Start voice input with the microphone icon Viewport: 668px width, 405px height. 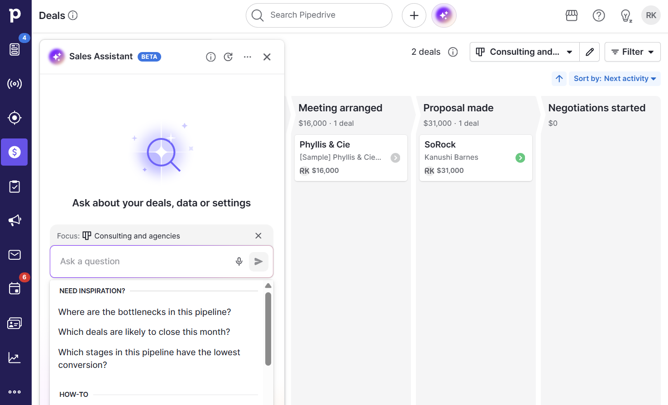coord(239,261)
